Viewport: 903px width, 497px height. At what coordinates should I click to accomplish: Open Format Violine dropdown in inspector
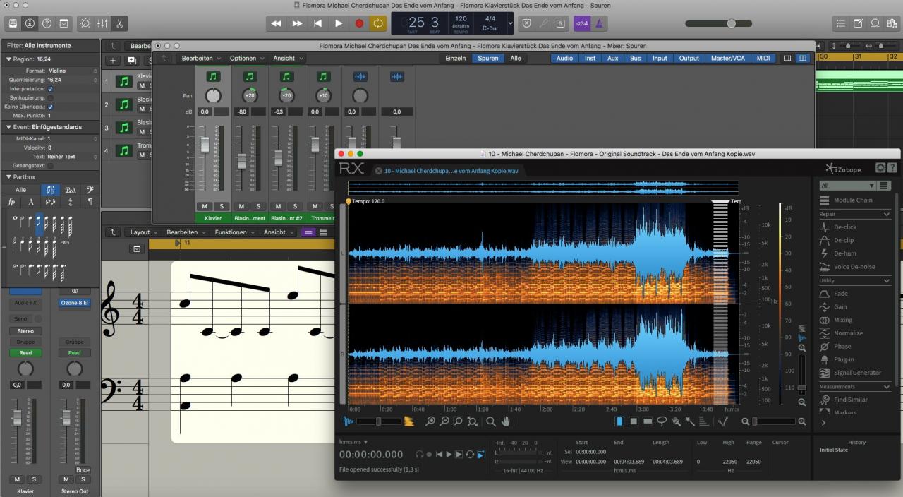pyautogui.click(x=73, y=71)
